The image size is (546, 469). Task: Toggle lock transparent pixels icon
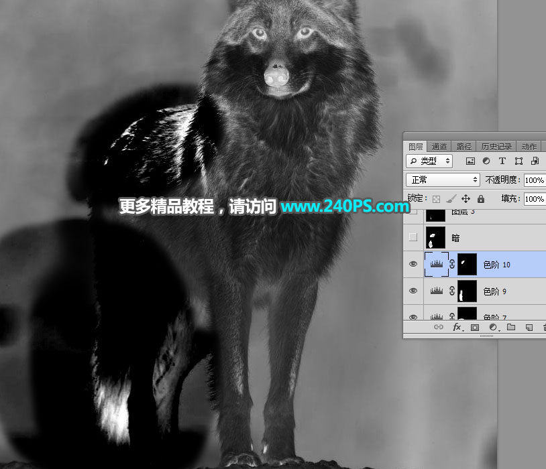(436, 199)
